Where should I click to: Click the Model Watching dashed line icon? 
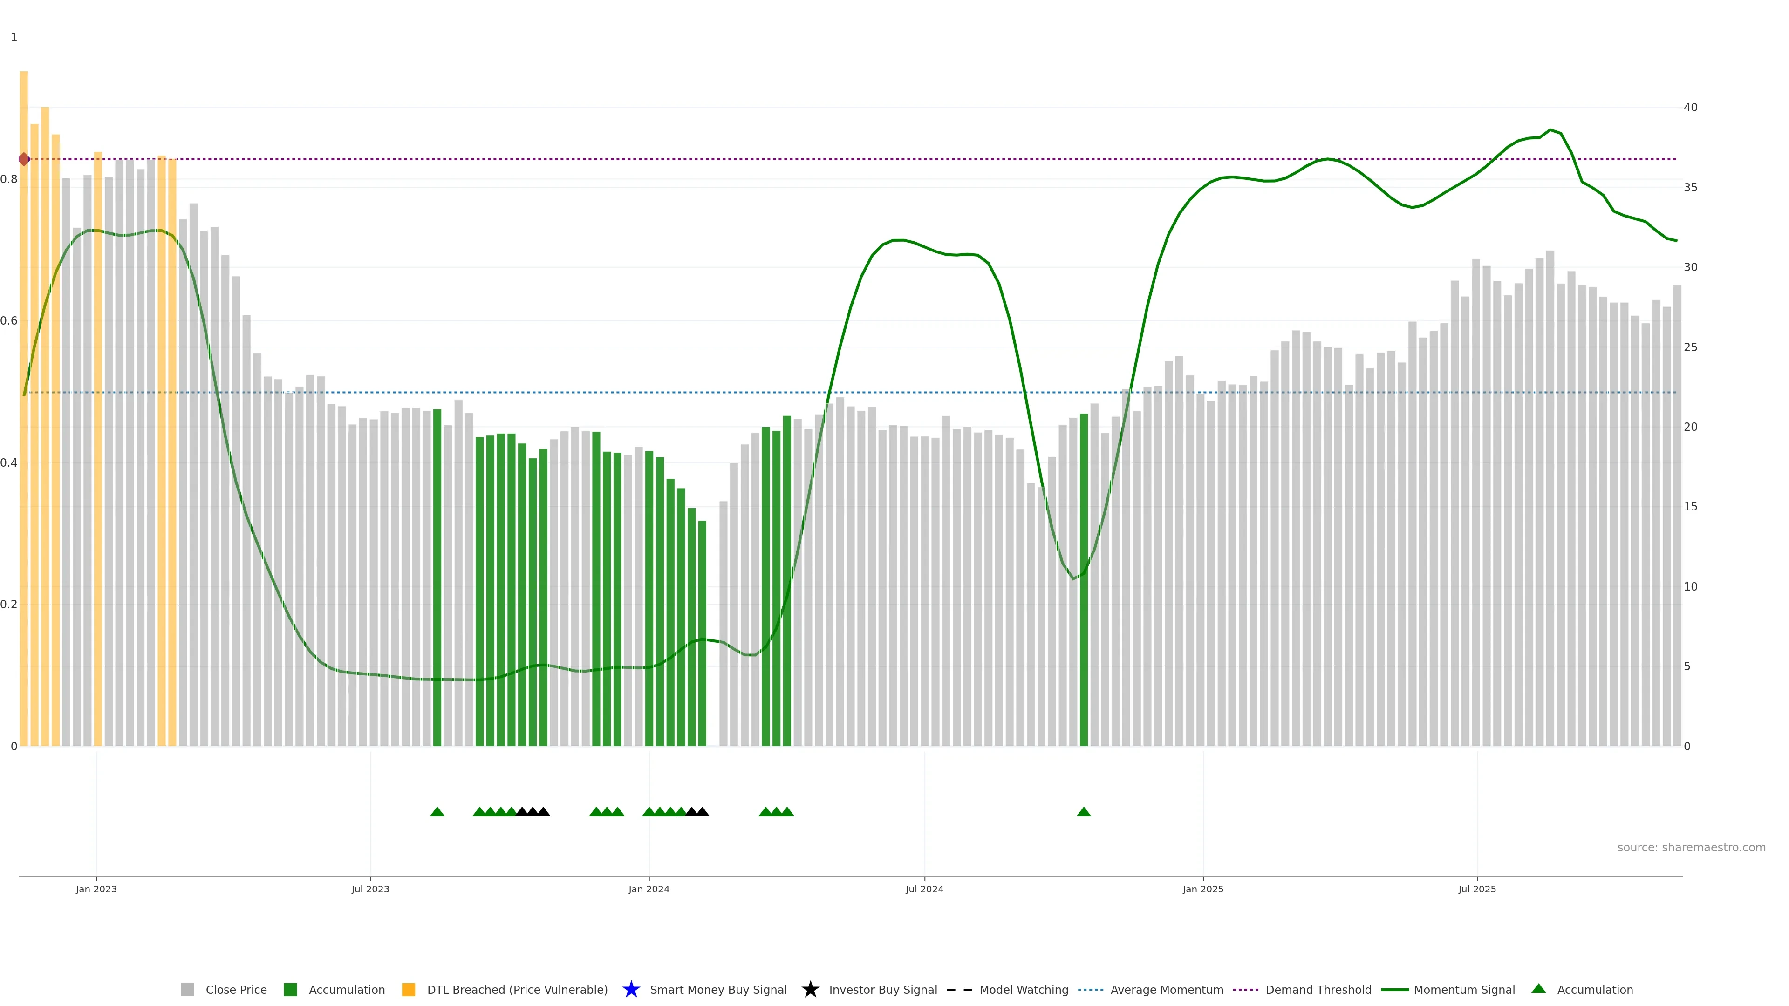tap(959, 989)
